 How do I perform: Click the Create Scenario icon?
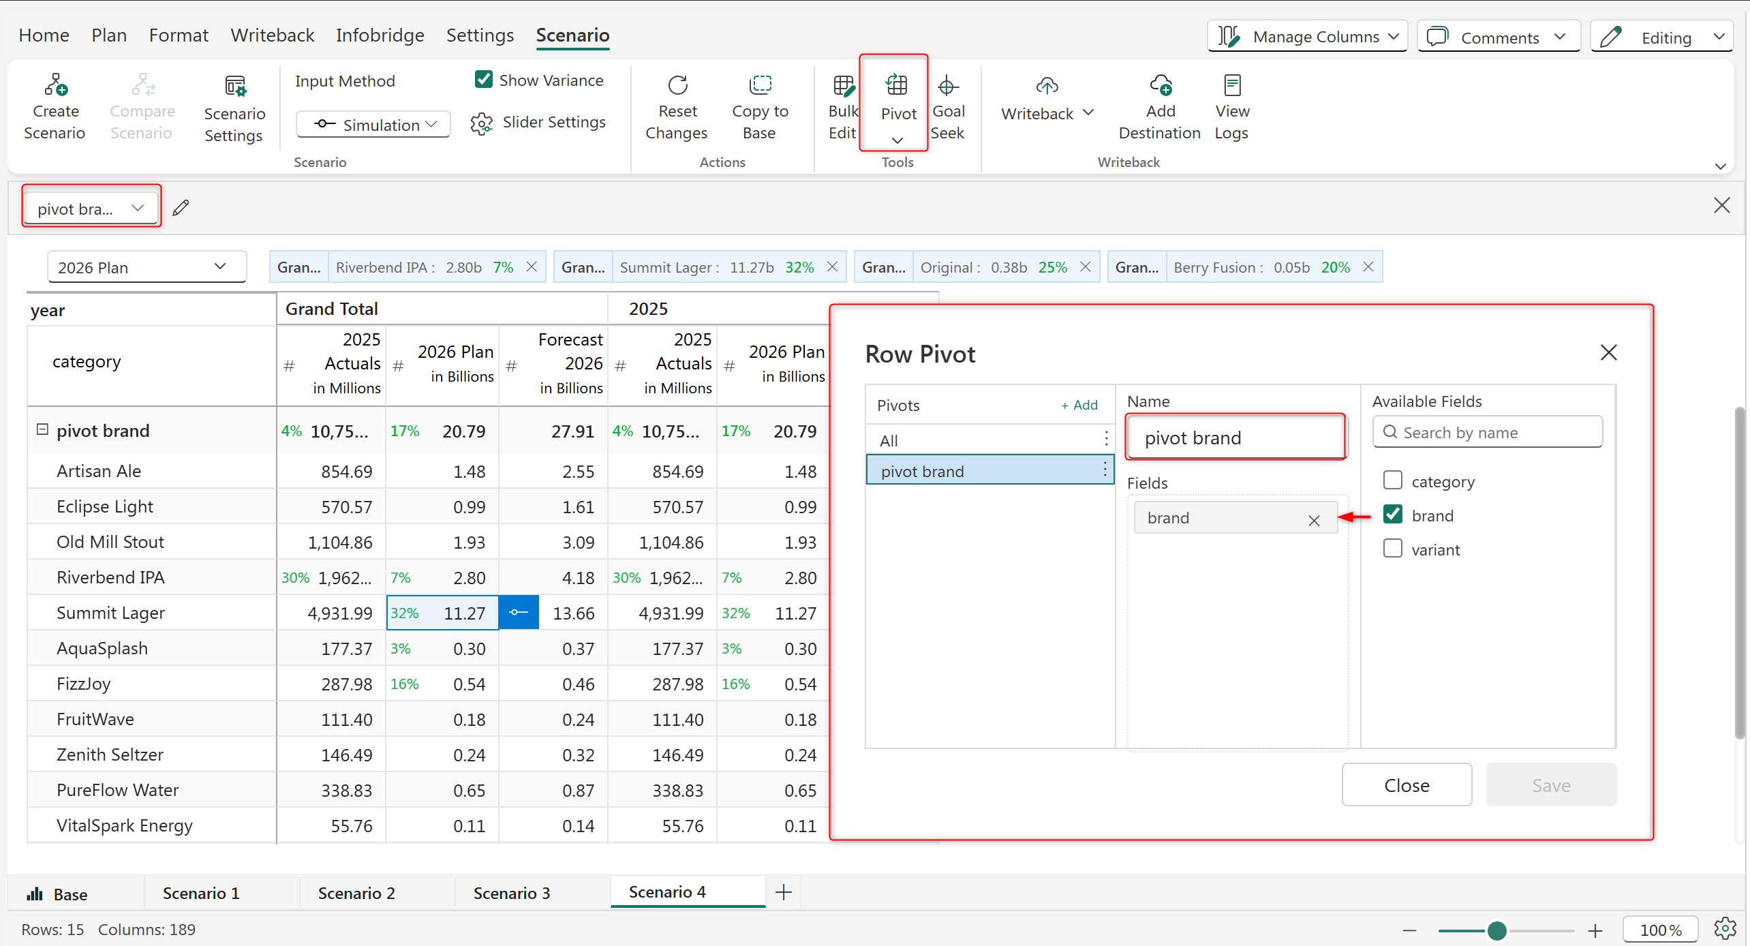tap(55, 85)
